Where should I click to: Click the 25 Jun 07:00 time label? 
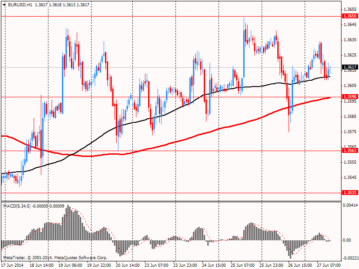click(242, 265)
